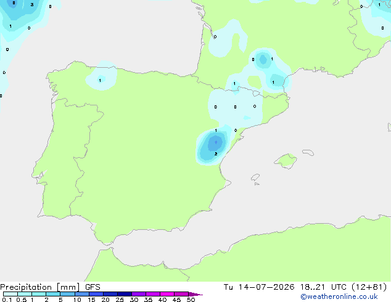The height and width of the screenshot is (302, 391).
Task: Click the legend swatch between 0.5 and 1
Action: 25,294
